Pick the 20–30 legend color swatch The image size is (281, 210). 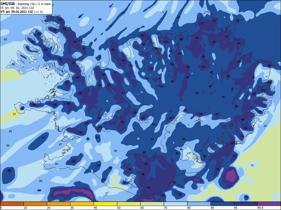[59, 204]
